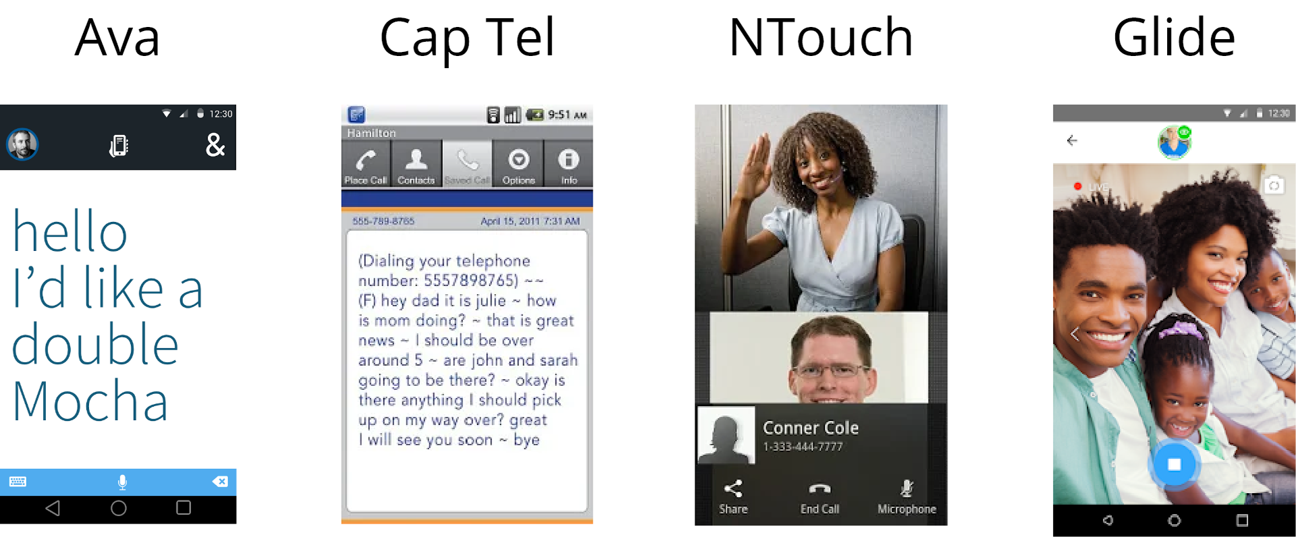
Task: Tap the self-view video of man in NTouch
Action: pos(819,358)
